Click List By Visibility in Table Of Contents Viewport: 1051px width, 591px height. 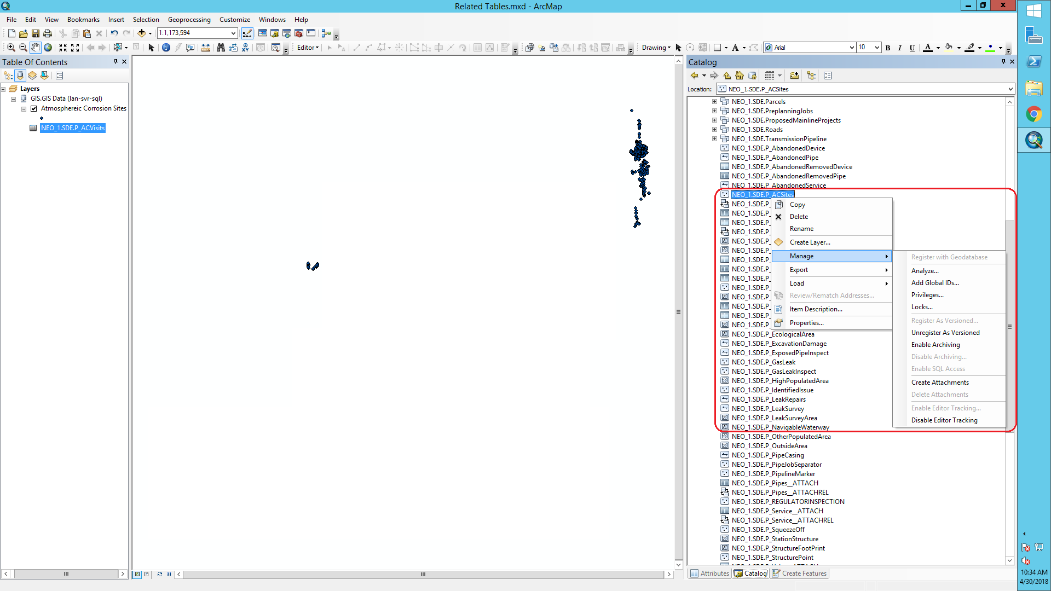32,76
